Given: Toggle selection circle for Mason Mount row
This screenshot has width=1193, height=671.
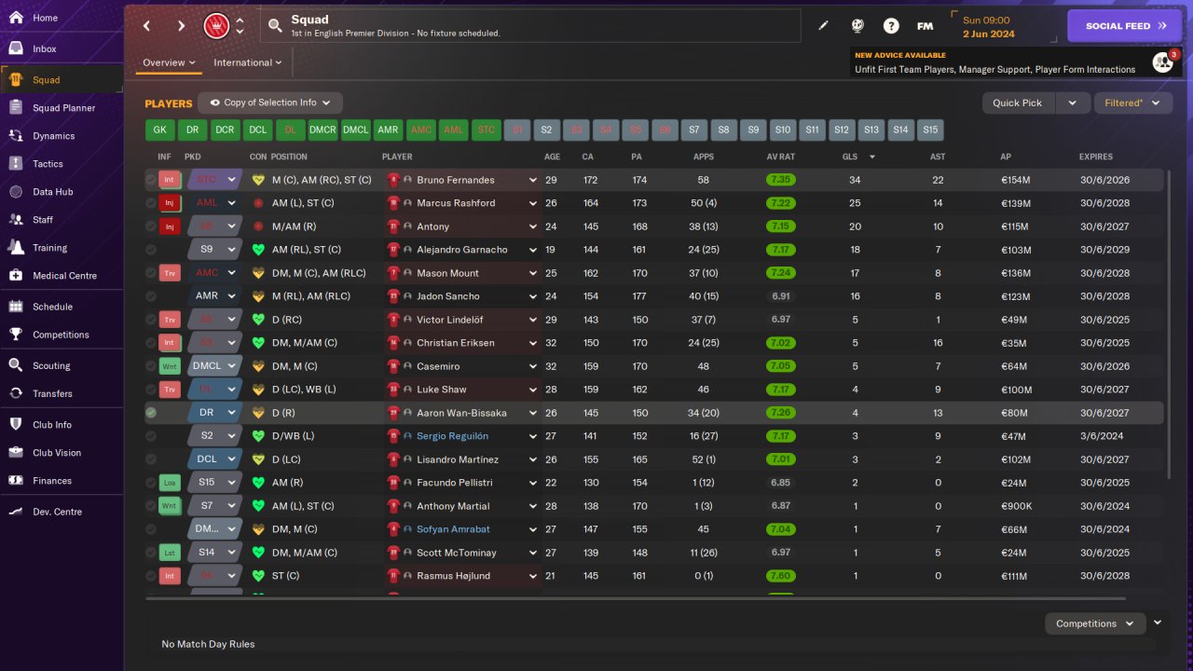Looking at the screenshot, I should click(x=152, y=273).
